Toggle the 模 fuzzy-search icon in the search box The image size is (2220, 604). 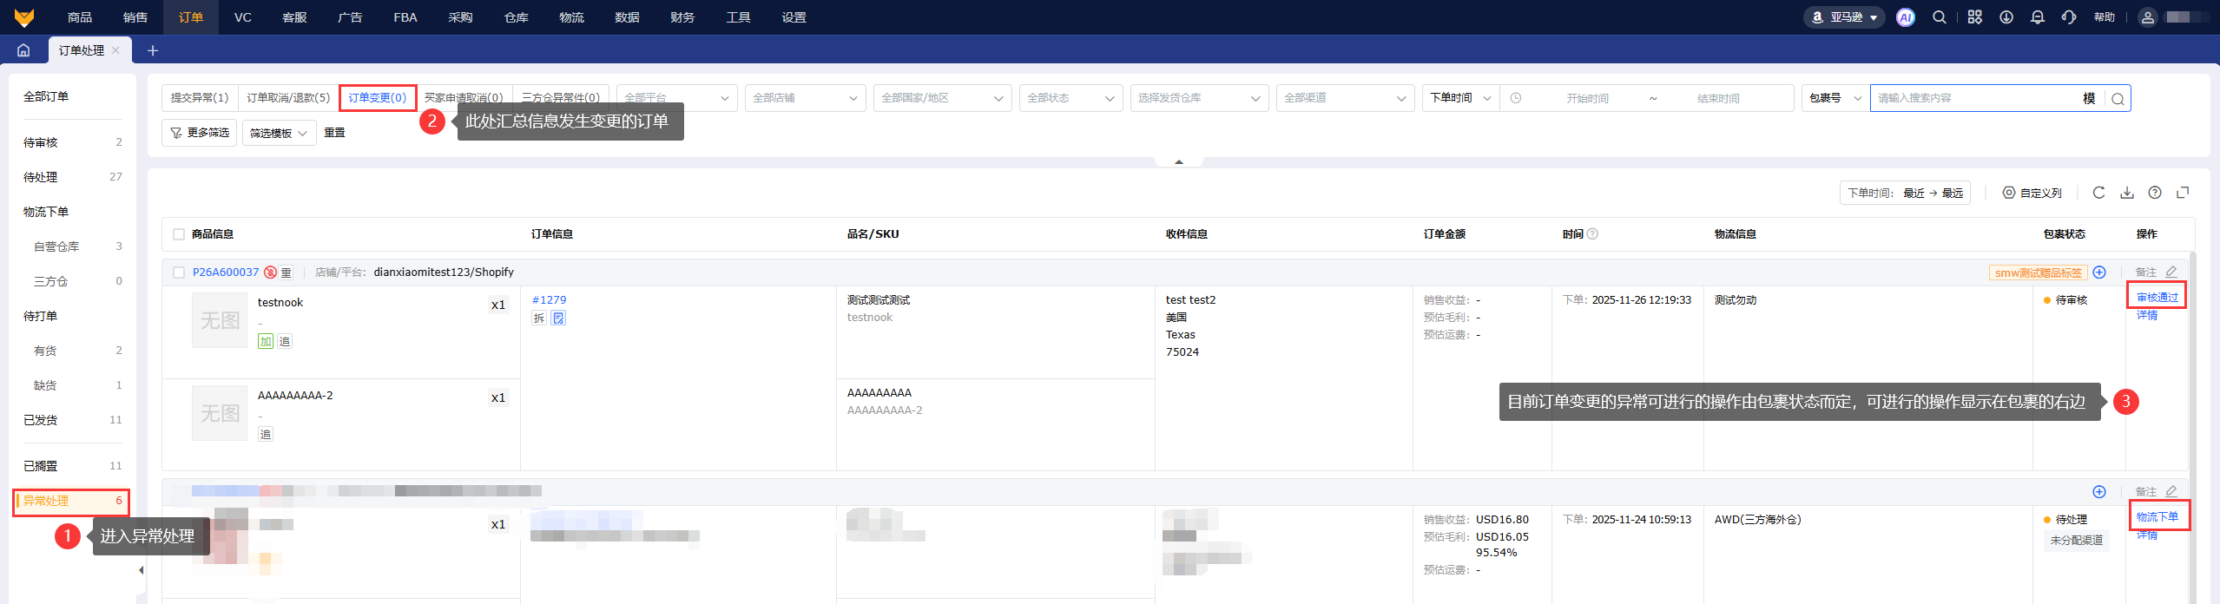pyautogui.click(x=2089, y=99)
